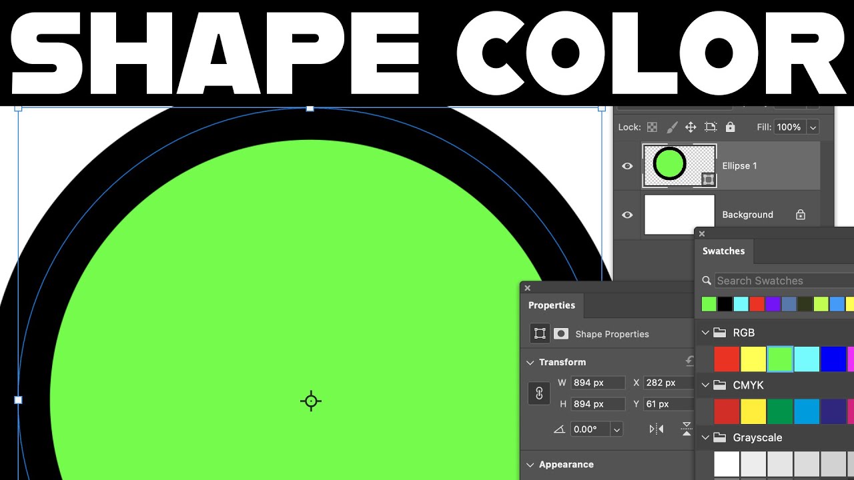This screenshot has height=480, width=854.
Task: Select the mask icon in Properties panel
Action: pos(561,333)
